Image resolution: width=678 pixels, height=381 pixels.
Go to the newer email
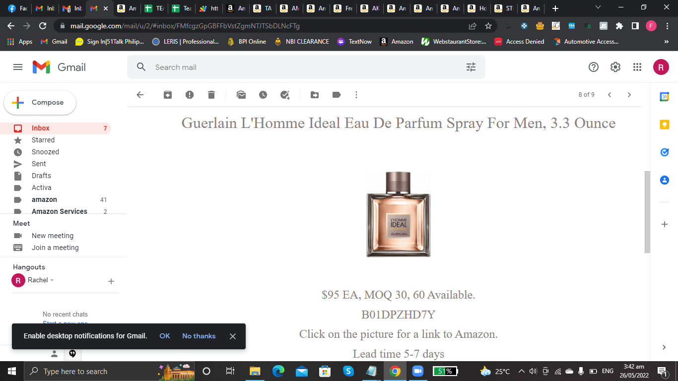tap(610, 95)
